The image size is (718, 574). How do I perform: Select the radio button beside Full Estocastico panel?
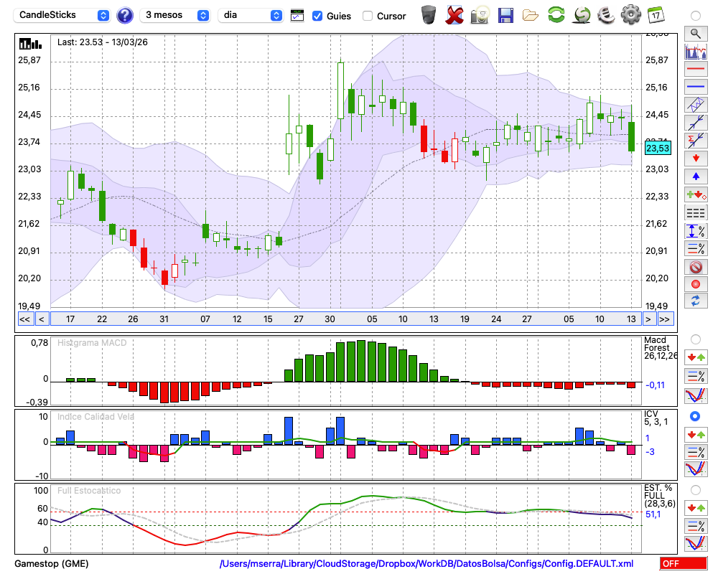pyautogui.click(x=695, y=489)
